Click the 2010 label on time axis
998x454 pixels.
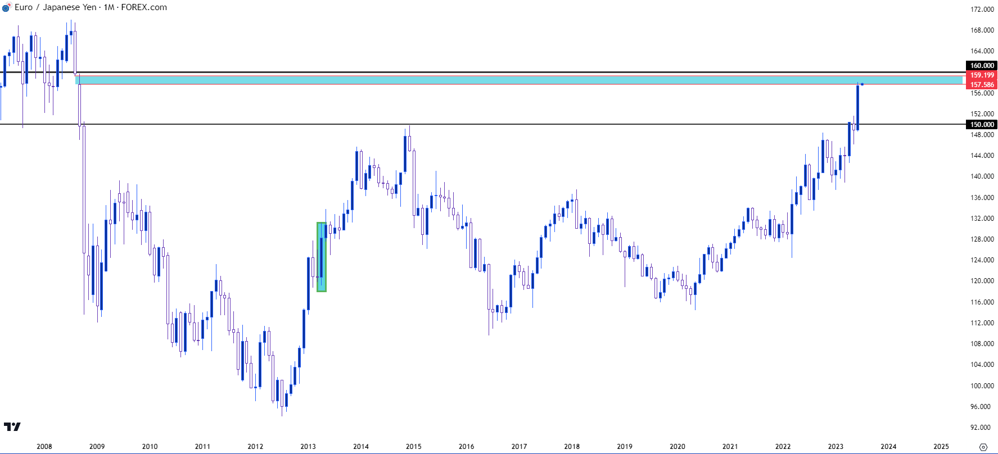click(150, 447)
